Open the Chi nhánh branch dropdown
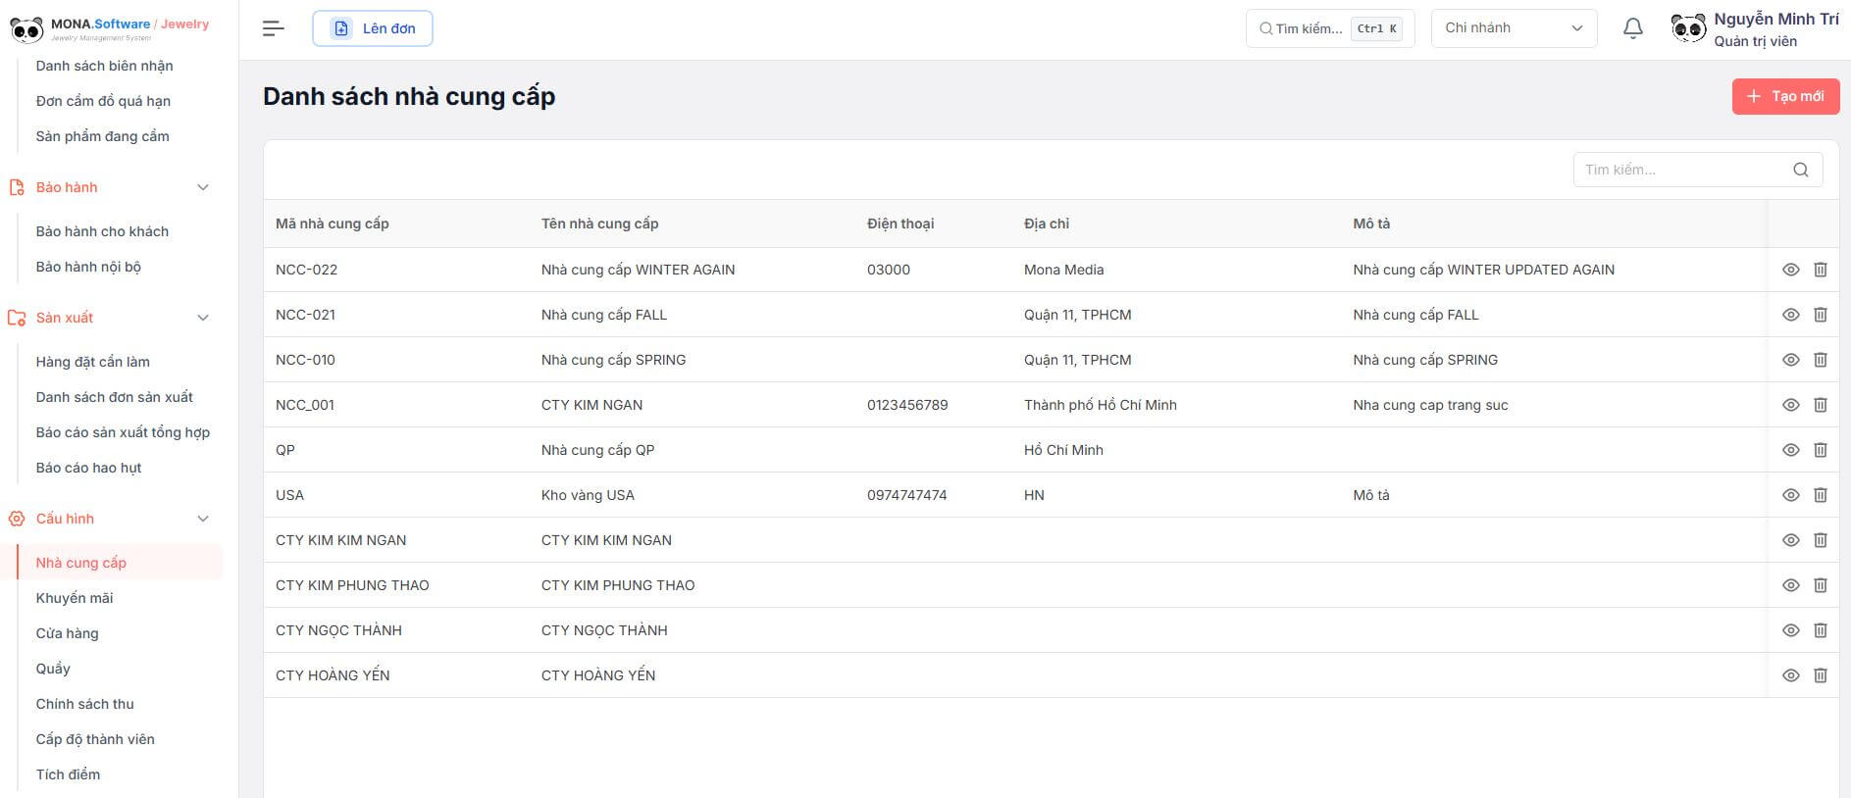1851x798 pixels. pyautogui.click(x=1513, y=28)
